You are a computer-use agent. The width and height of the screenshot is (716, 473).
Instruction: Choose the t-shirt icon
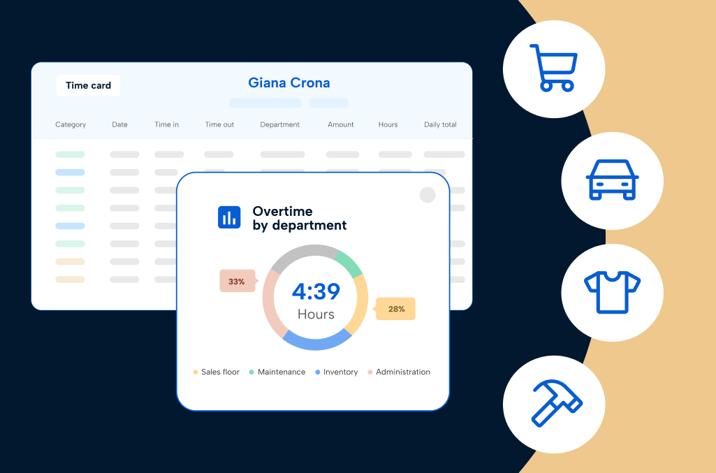pos(612,293)
